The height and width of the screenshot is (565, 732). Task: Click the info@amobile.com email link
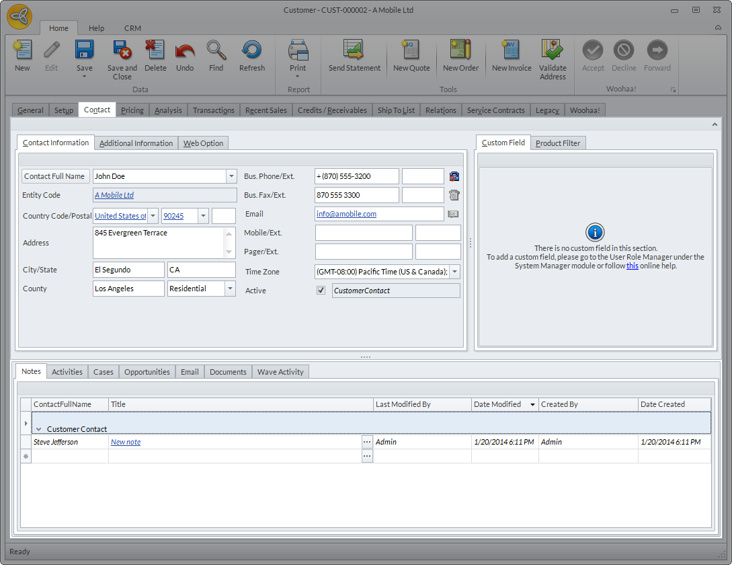[x=346, y=214]
